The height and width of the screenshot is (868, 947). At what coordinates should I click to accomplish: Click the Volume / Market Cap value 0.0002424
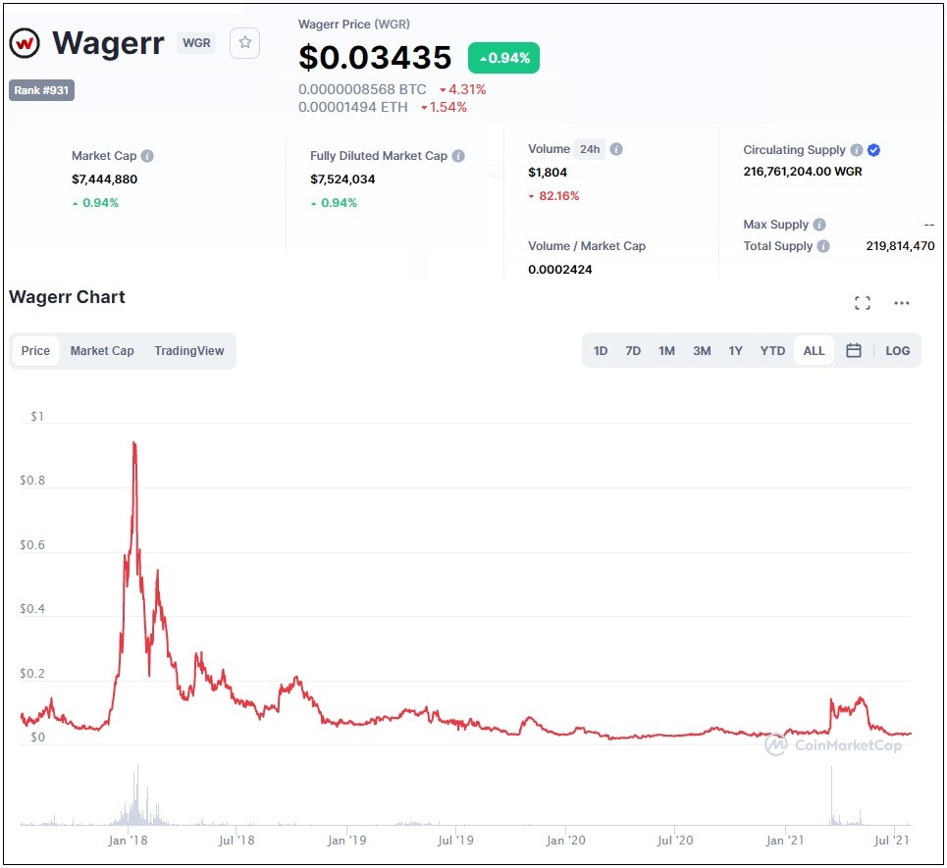point(560,270)
